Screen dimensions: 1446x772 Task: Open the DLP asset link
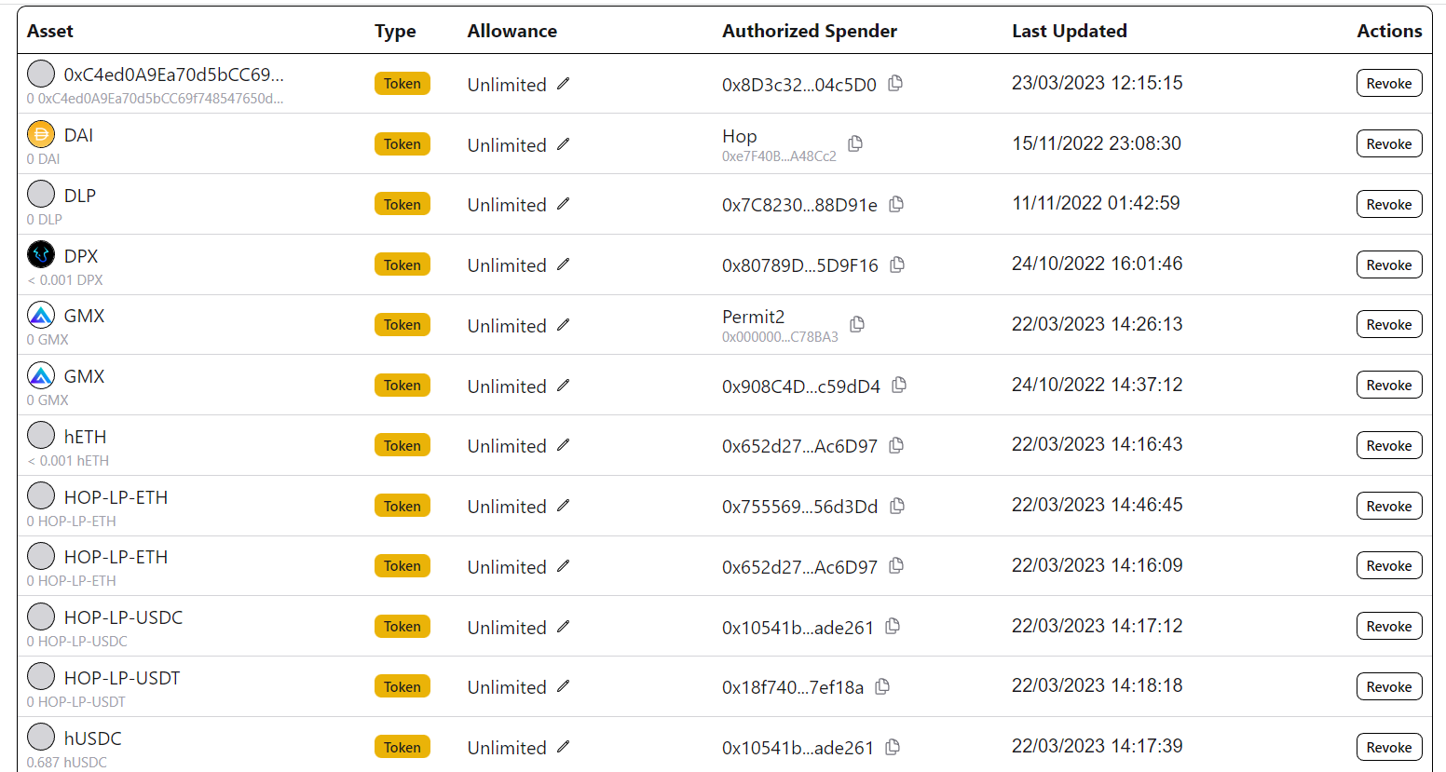point(79,196)
